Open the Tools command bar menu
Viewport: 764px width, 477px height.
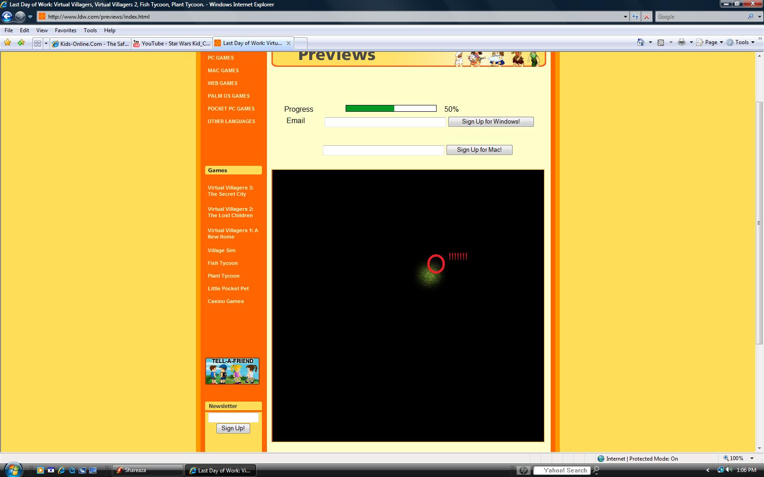point(740,42)
